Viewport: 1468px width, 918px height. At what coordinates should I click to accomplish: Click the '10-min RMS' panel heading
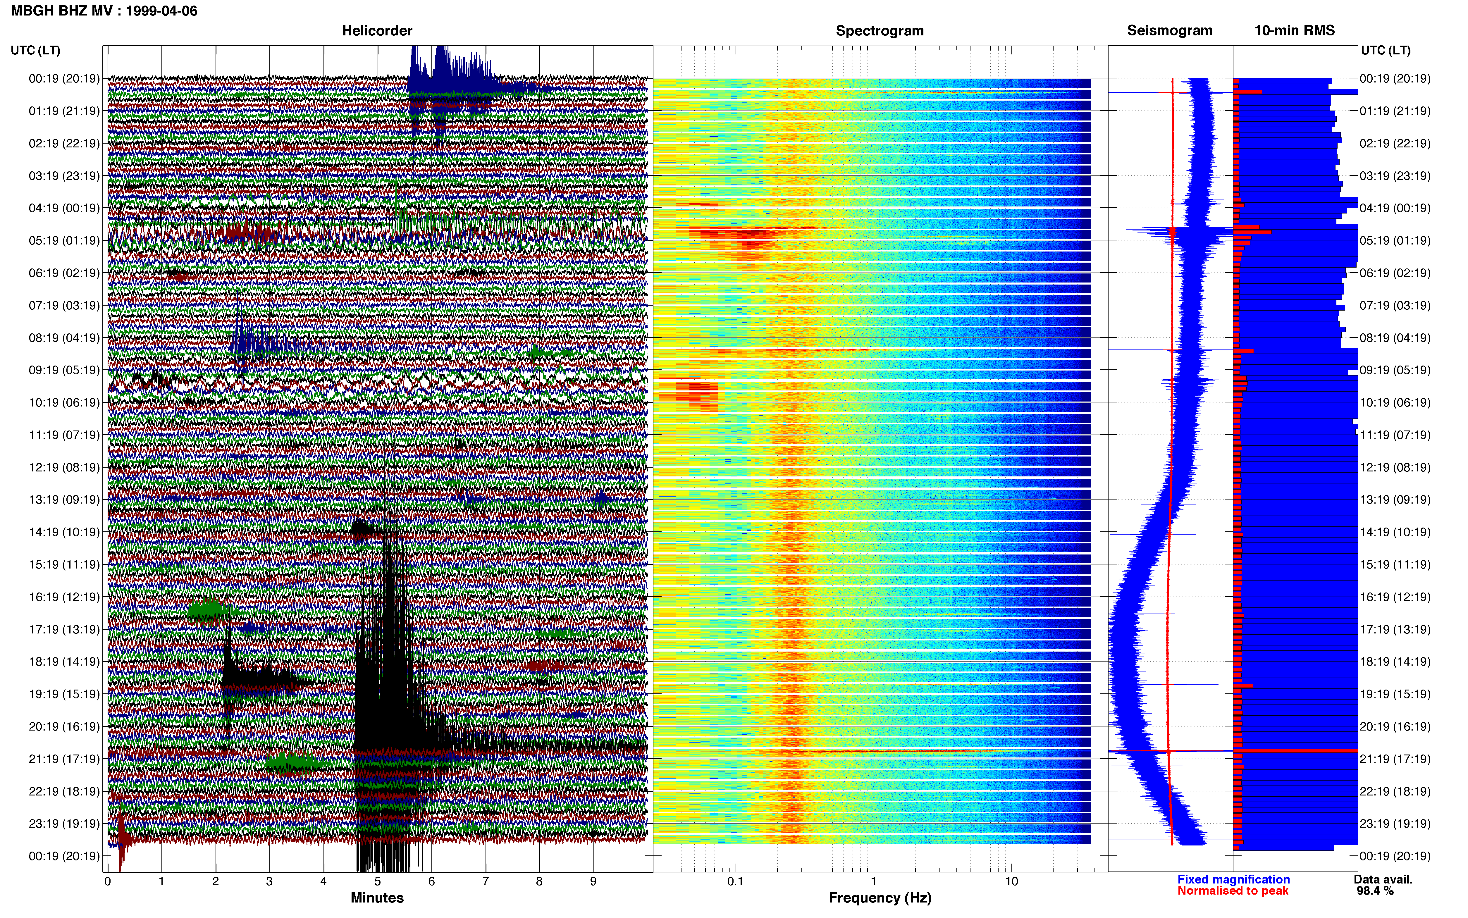click(x=1294, y=30)
